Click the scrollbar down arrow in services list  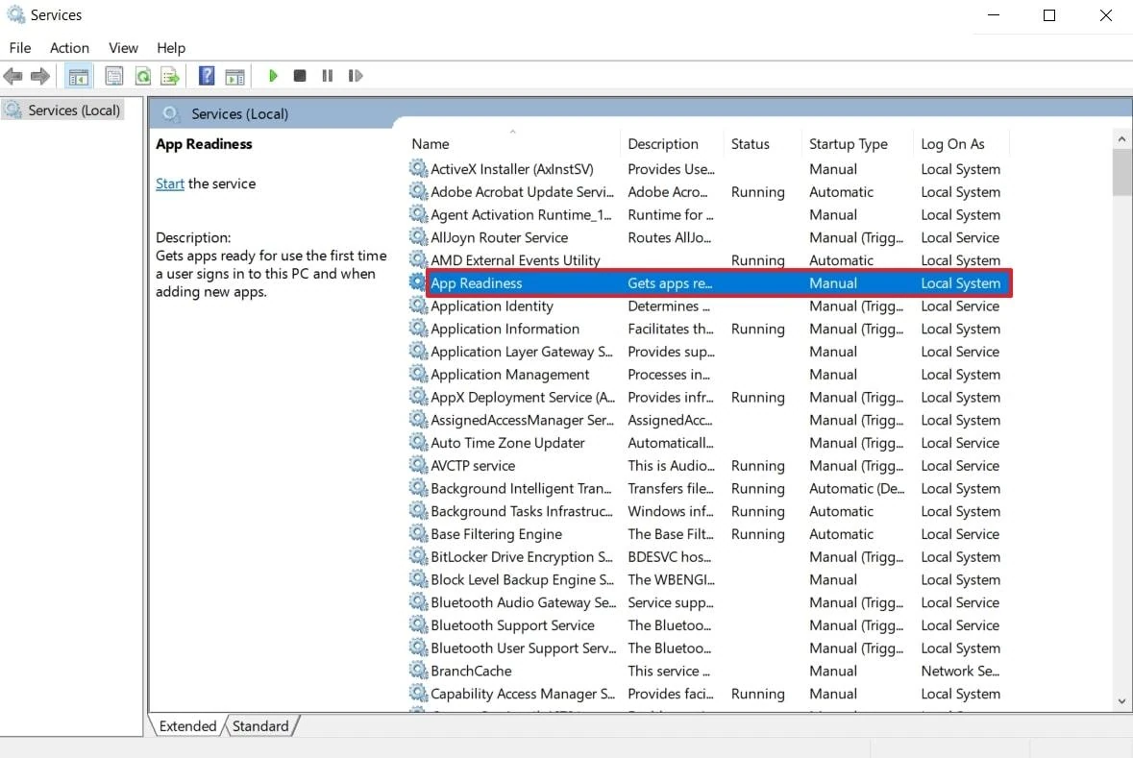point(1121,702)
